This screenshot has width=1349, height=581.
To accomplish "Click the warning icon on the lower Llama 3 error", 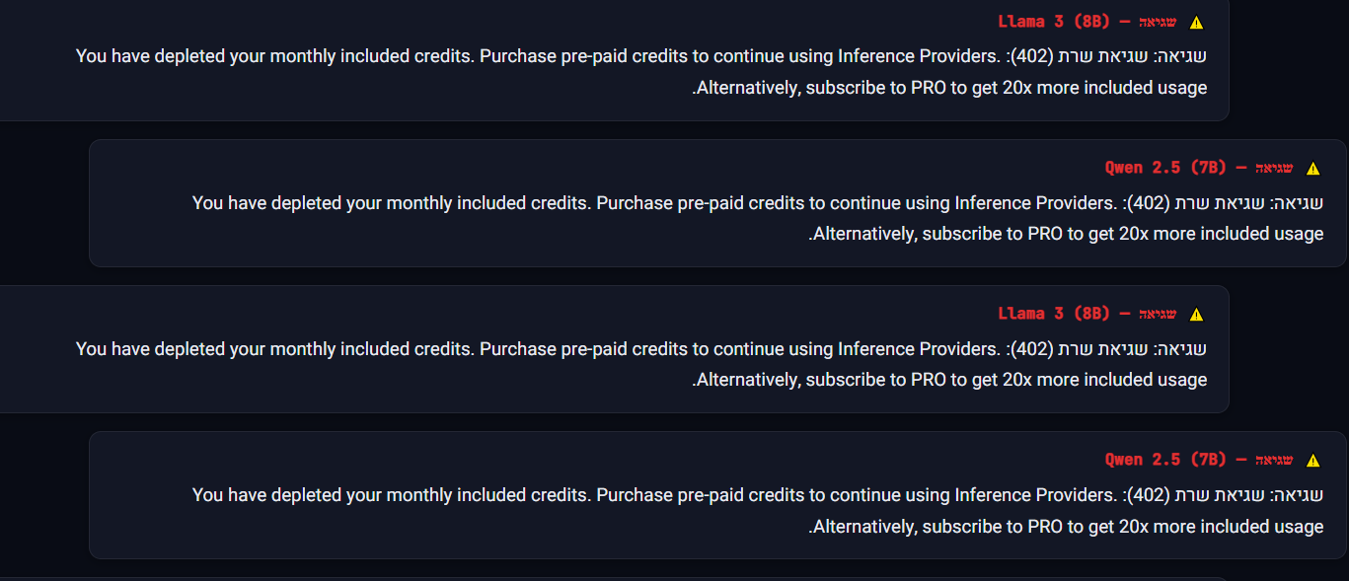I will point(1196,315).
